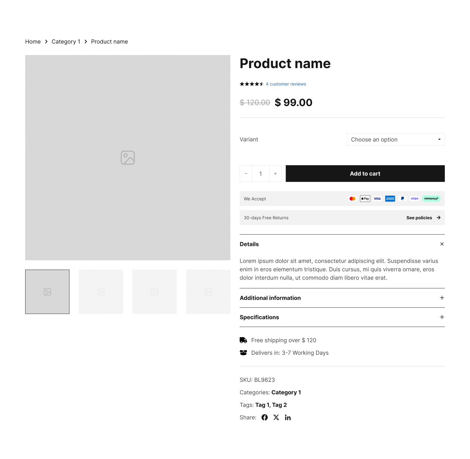
Task: Increase quantity with plus button
Action: pyautogui.click(x=275, y=174)
